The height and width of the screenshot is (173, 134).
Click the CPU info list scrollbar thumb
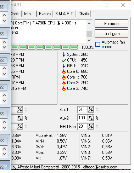[x=89, y=34]
